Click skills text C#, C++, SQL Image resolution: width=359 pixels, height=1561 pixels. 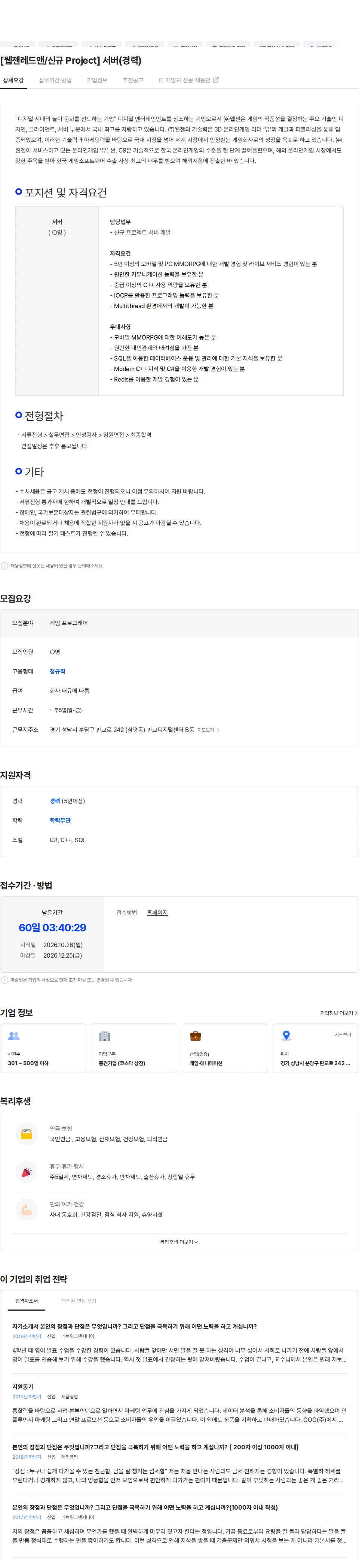pos(68,840)
